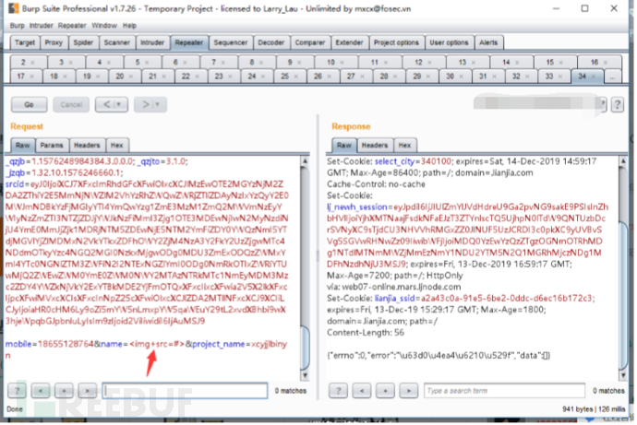The width and height of the screenshot is (637, 425).
Task: Click the Content-Length: 56 header line
Action: (x=366, y=333)
